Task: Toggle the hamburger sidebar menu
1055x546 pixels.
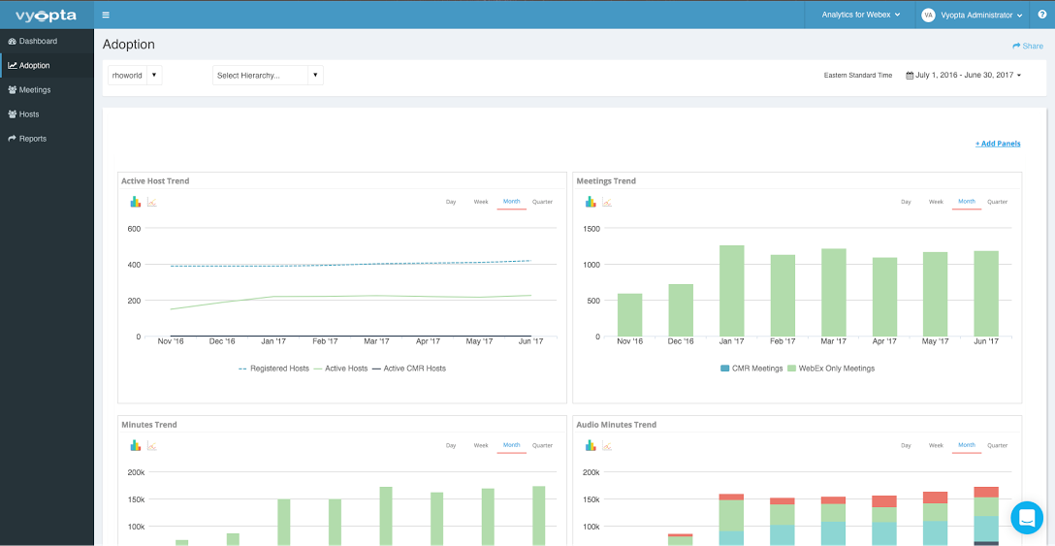Action: 106,15
